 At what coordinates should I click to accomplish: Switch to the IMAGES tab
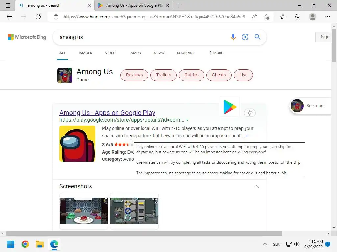tap(85, 53)
